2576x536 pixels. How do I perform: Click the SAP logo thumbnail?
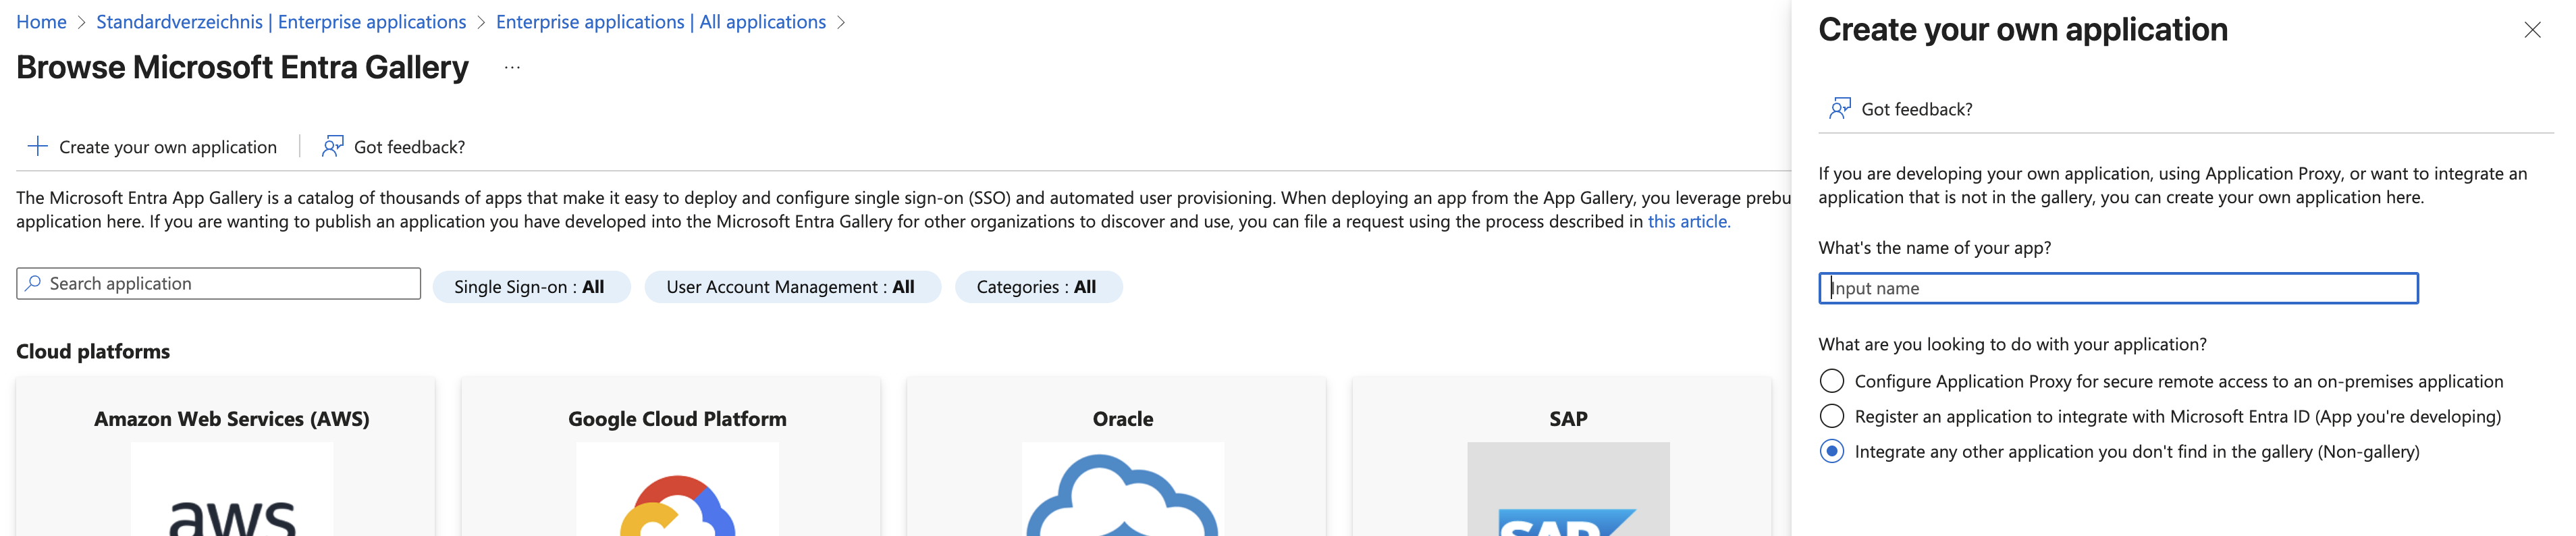coord(1568,489)
